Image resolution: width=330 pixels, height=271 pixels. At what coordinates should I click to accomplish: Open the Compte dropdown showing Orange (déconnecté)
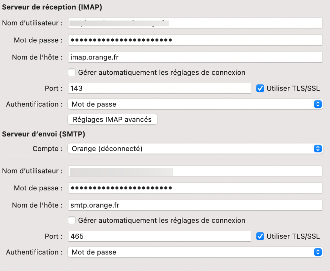(x=195, y=149)
